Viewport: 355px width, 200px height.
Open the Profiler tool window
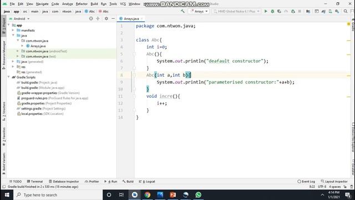tap(92, 182)
